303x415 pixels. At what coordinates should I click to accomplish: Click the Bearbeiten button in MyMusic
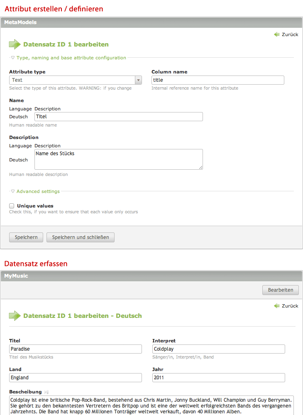coord(280,290)
